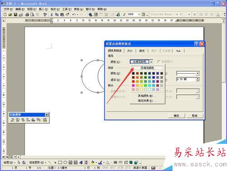The image size is (227, 171).
Task: Click the Shadow Style icon
Action: click(131, 162)
